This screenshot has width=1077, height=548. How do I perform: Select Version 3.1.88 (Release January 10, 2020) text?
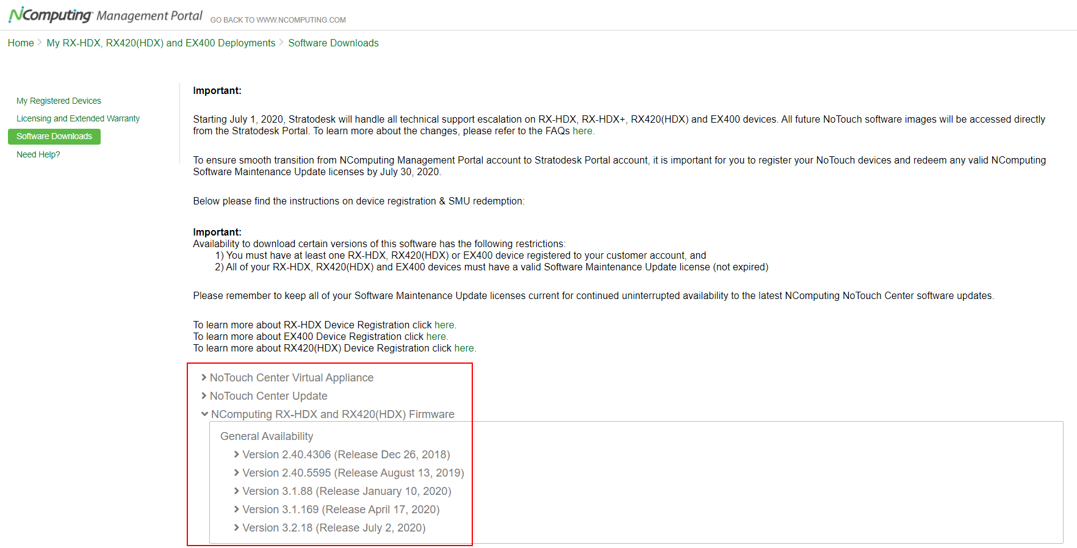(347, 491)
